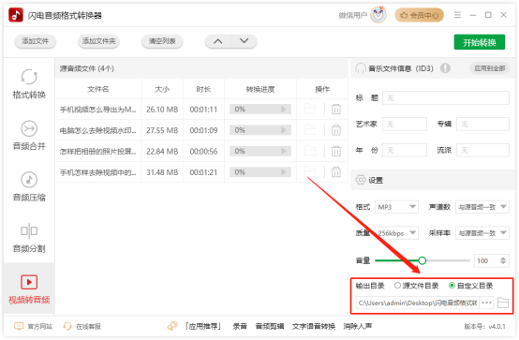Click the 标题 input field

tap(446, 98)
